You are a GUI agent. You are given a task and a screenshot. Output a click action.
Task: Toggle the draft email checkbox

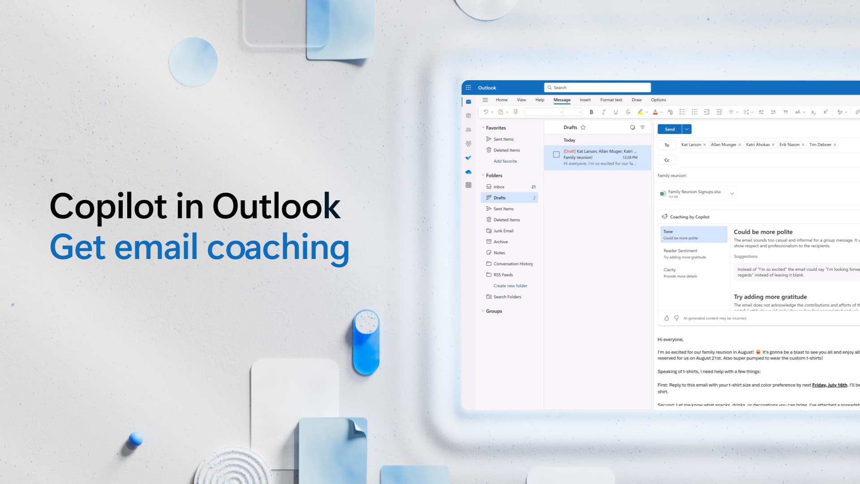point(556,155)
